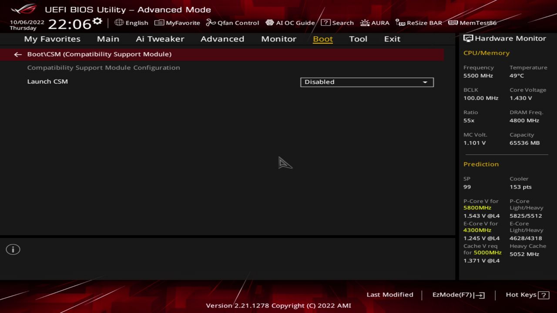Click the 49°C temperature value
The height and width of the screenshot is (313, 557).
click(517, 76)
